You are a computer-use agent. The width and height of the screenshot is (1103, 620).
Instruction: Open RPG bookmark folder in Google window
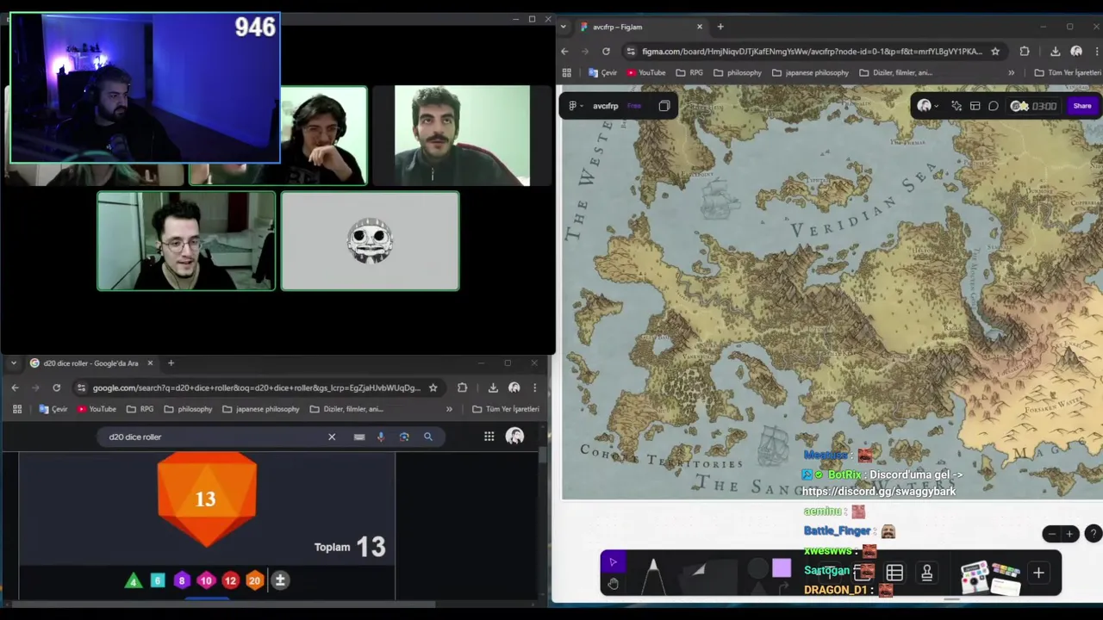click(x=140, y=409)
